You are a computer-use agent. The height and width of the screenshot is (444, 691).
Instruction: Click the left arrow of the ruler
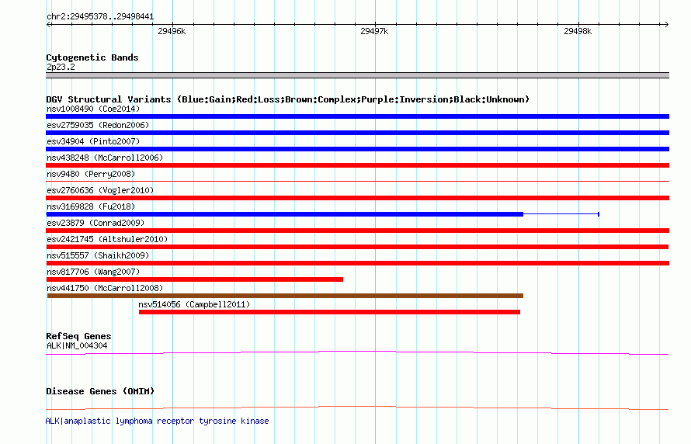(x=49, y=24)
